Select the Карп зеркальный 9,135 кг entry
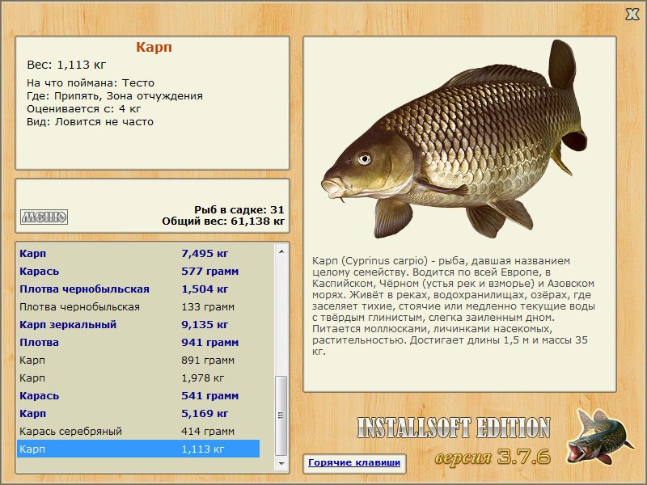647x485 pixels. [138, 325]
